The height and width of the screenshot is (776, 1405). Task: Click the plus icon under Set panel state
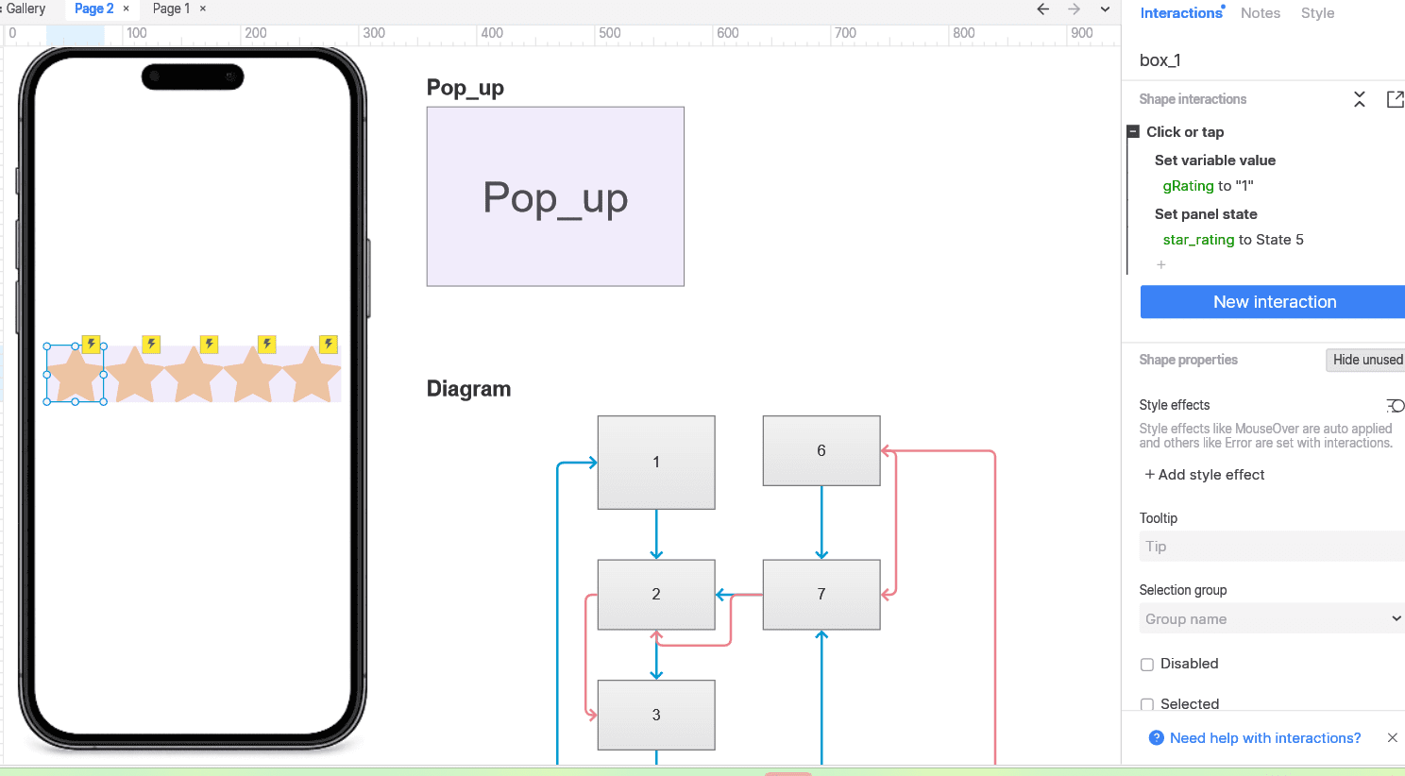[x=1161, y=265]
